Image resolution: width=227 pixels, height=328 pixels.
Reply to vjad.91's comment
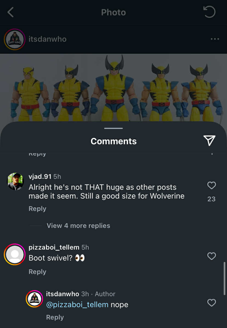(38, 209)
